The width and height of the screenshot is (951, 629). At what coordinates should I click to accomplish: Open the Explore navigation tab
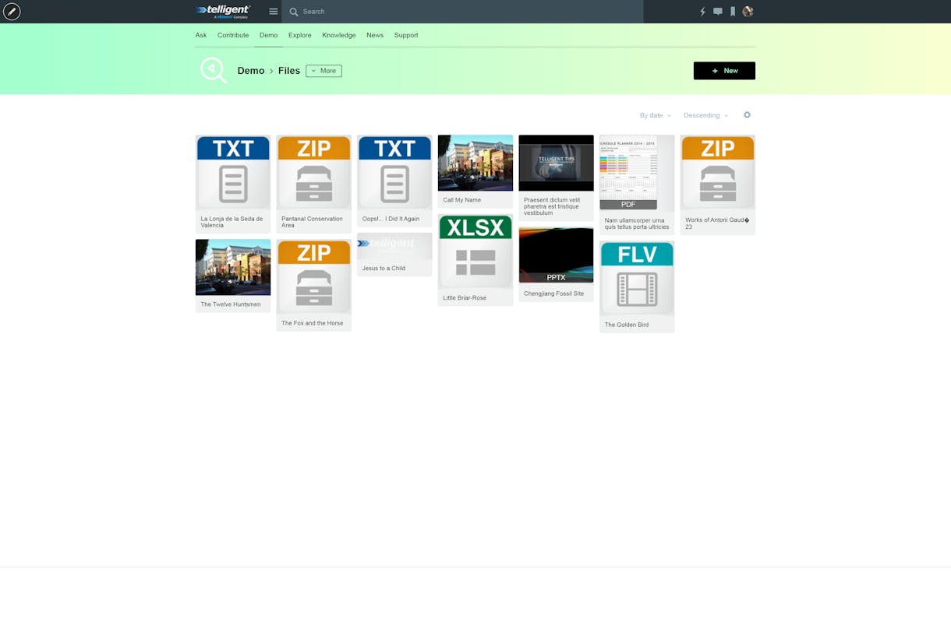pos(299,35)
